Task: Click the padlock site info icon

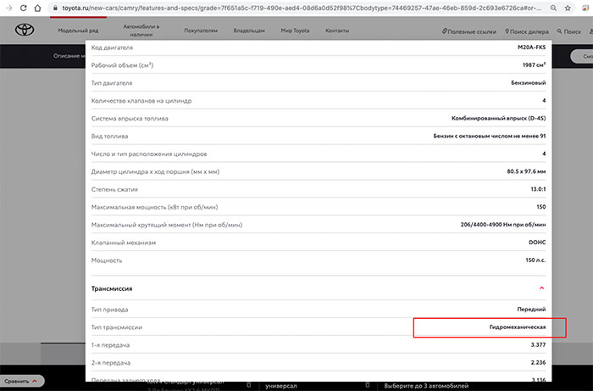Action: (x=56, y=8)
